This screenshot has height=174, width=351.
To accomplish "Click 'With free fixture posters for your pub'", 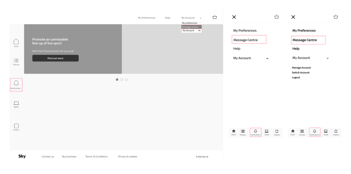I will [53, 51].
